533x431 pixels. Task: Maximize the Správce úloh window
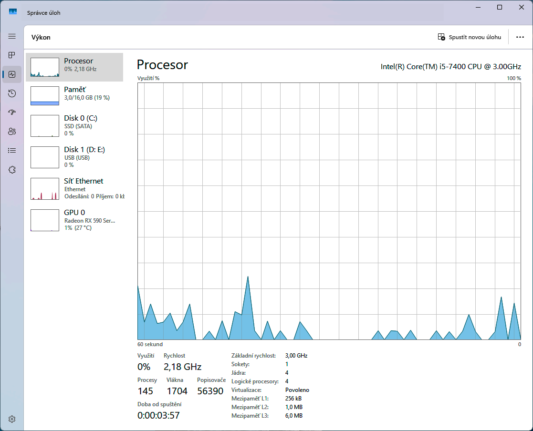tap(499, 7)
